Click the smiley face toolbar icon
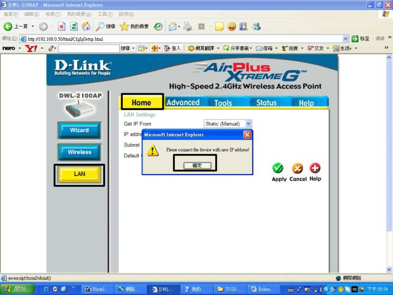 tap(231, 27)
